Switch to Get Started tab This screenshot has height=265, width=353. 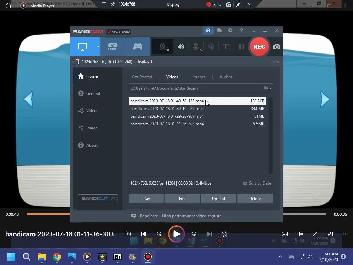pos(142,77)
